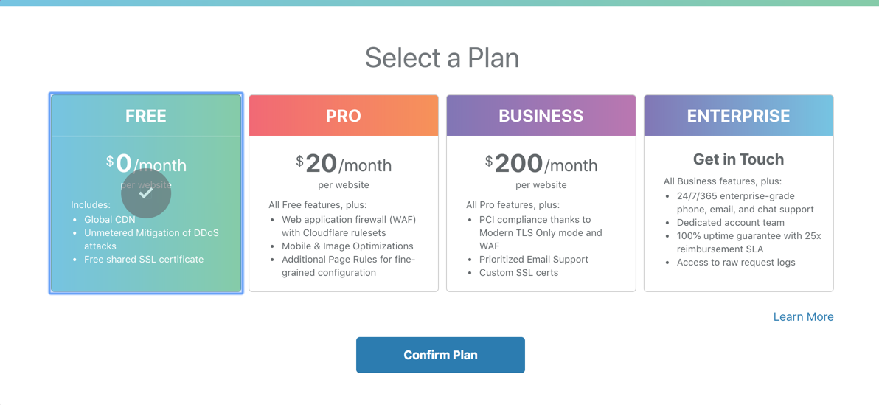Click the $200/month price text
This screenshot has width=879, height=405.
pyautogui.click(x=541, y=165)
